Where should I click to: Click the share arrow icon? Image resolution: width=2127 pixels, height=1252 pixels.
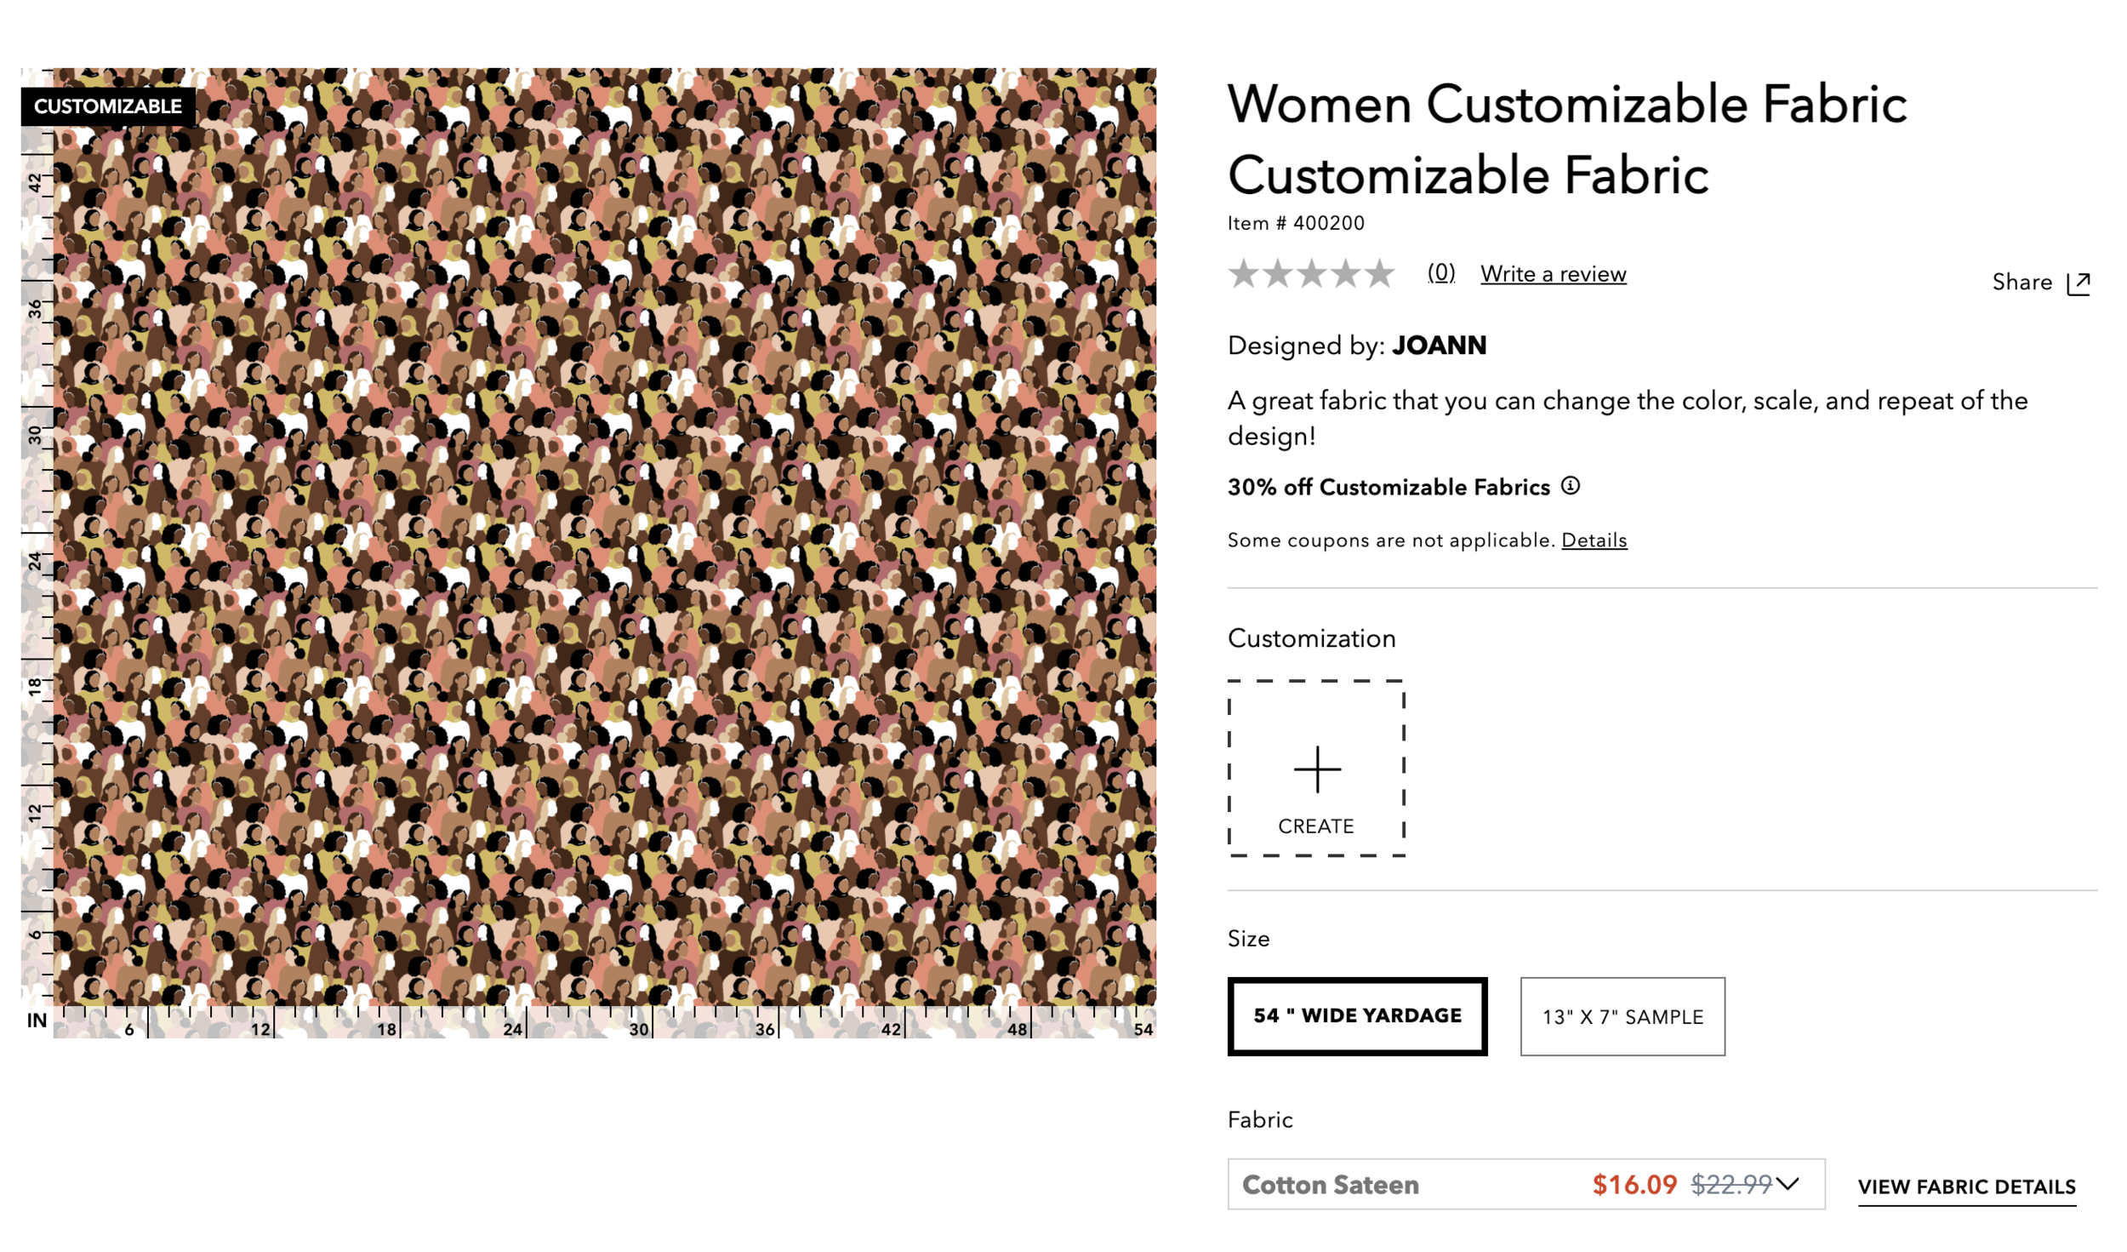(x=2078, y=283)
